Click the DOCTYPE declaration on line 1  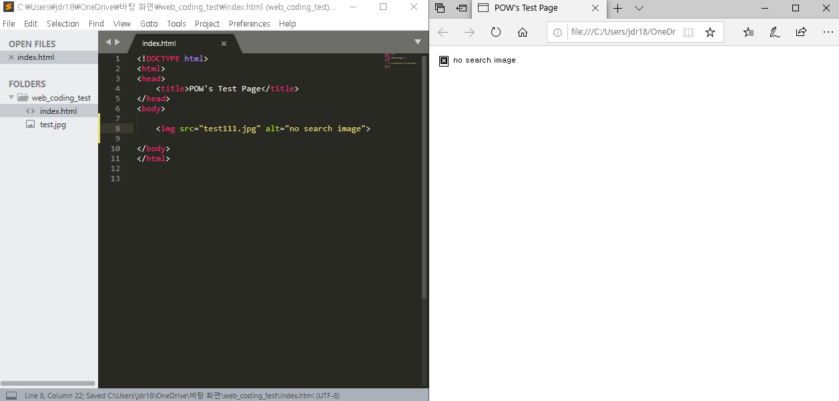pyautogui.click(x=172, y=59)
